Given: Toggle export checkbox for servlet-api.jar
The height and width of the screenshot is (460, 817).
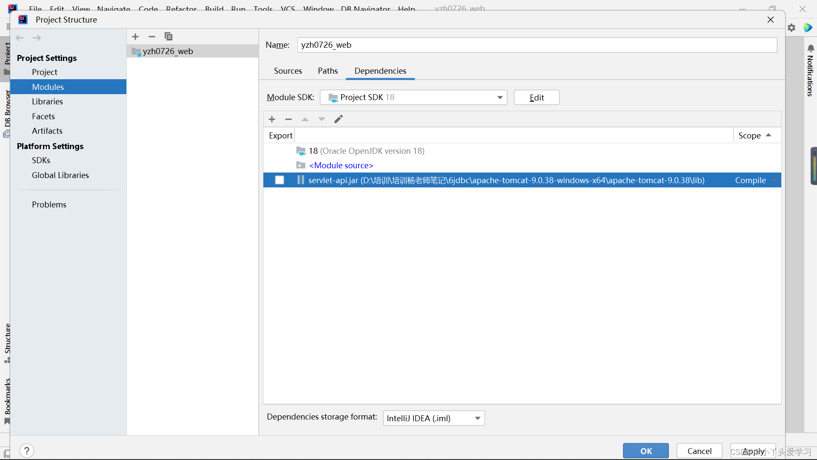Looking at the screenshot, I should [x=280, y=180].
